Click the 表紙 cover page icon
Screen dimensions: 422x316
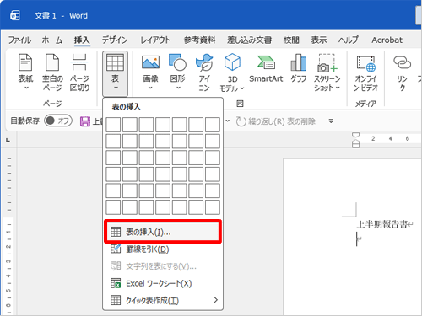[25, 62]
